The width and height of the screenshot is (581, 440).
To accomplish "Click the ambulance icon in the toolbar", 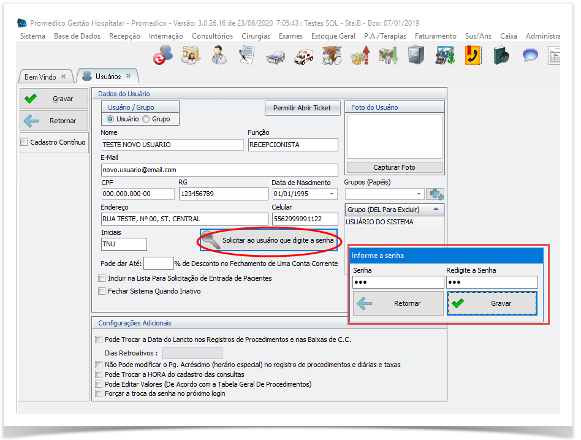I will tap(303, 56).
